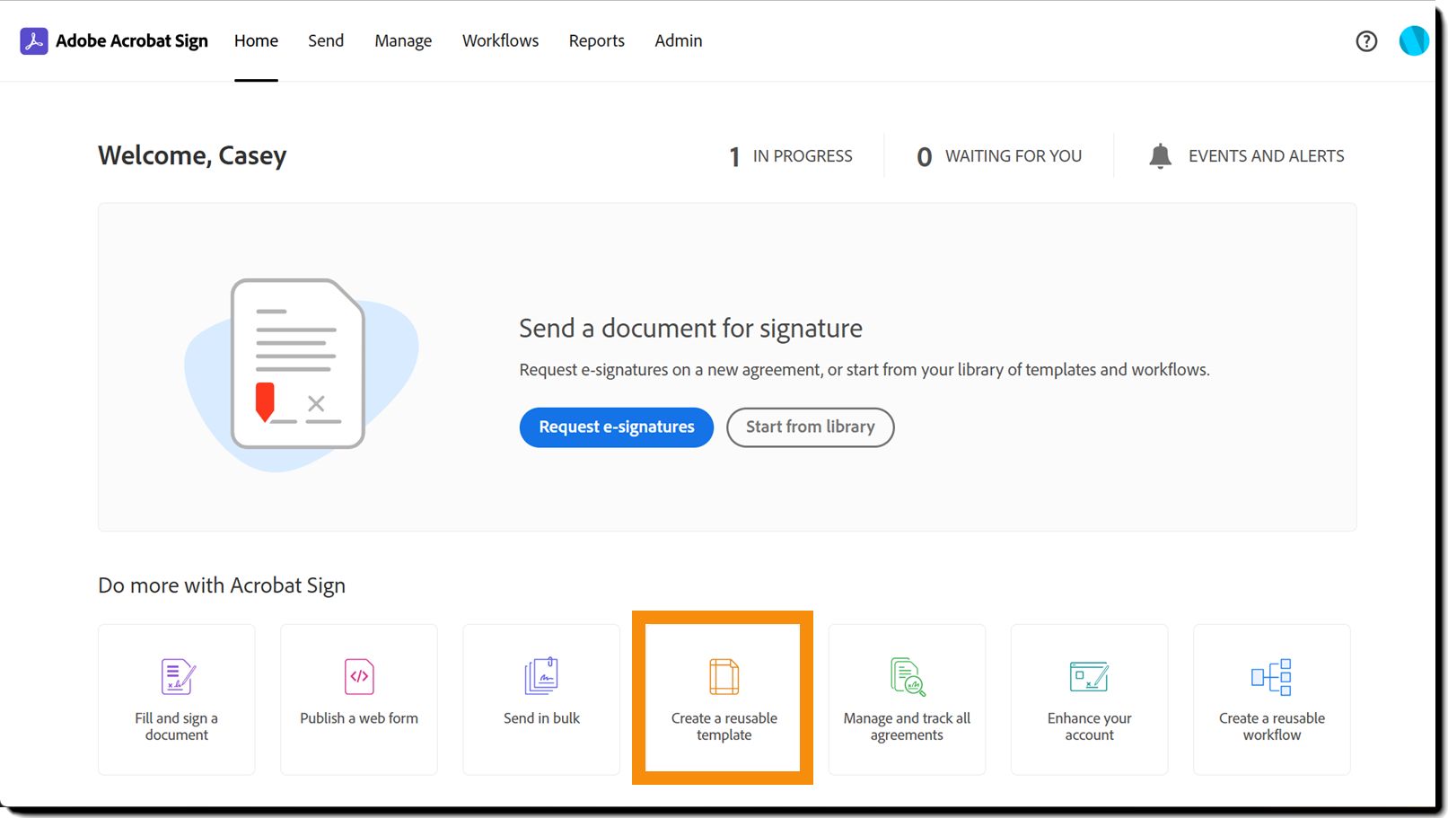Image resolution: width=1448 pixels, height=818 pixels.
Task: Click the Start from library button
Action: tap(810, 427)
